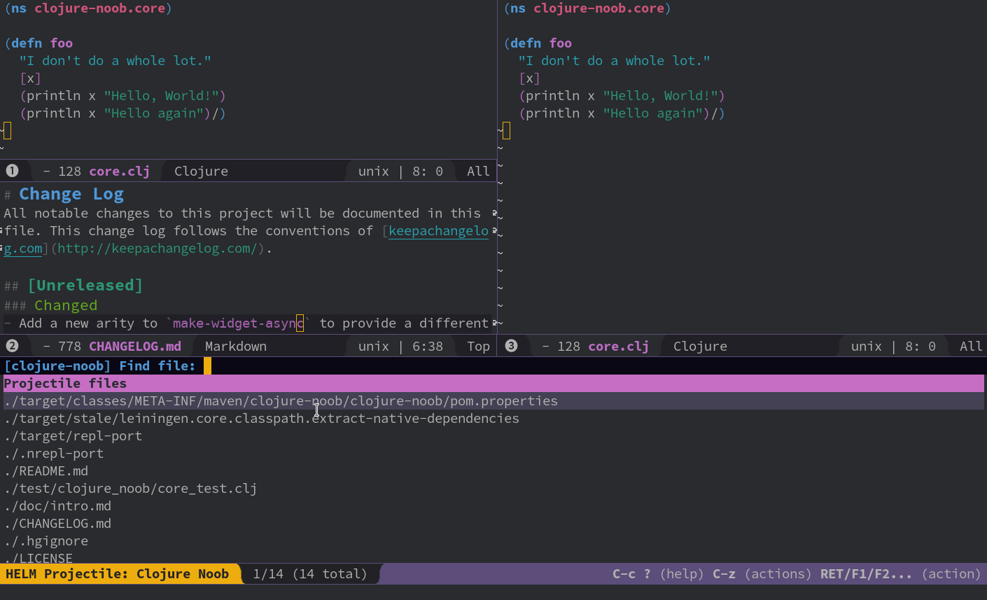The height and width of the screenshot is (600, 987).
Task: Open ./doc/intro.md from the list
Action: click(x=57, y=506)
